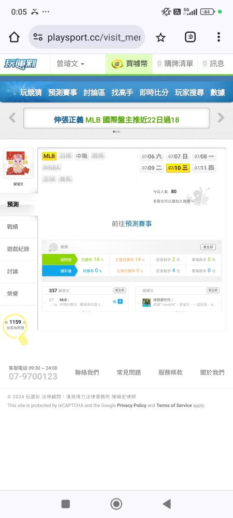The height and width of the screenshot is (518, 233).
Task: Tap the Android back triangle button
Action: [167, 504]
